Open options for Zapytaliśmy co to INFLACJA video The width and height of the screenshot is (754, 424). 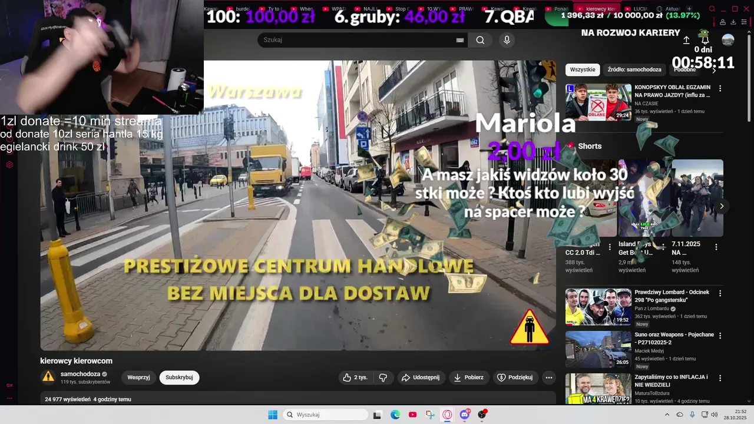(x=720, y=378)
